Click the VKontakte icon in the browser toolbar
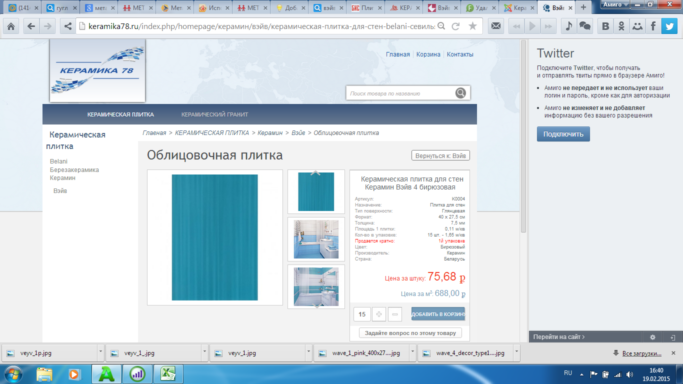Viewport: 683px width, 384px height. [x=604, y=26]
